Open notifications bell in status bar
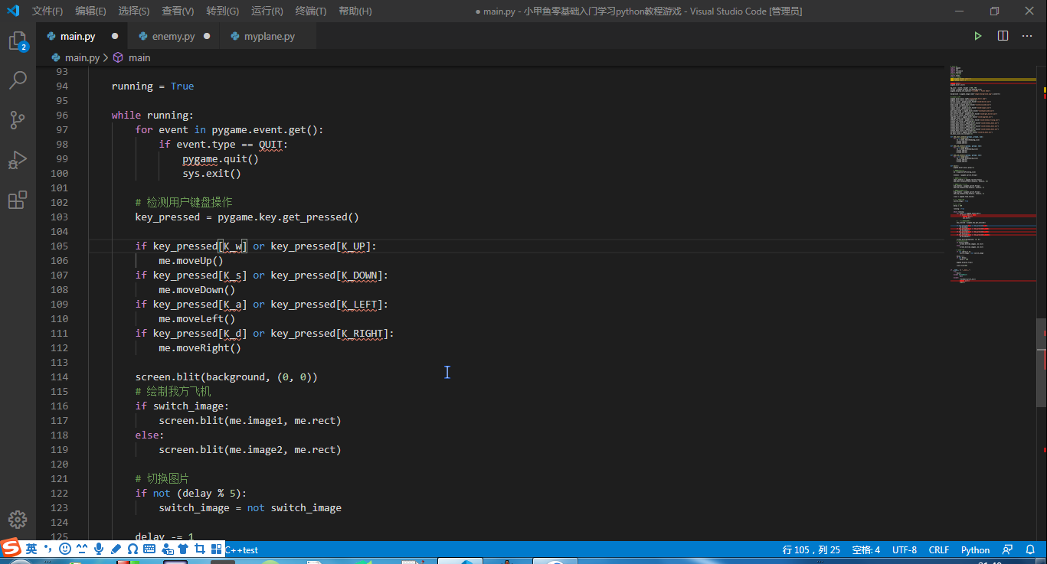Image resolution: width=1047 pixels, height=564 pixels. (1030, 549)
